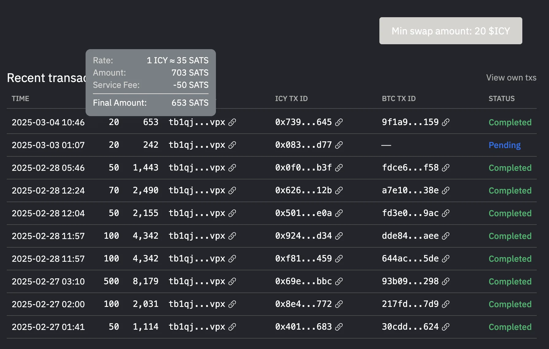
Task: Open link icon next to BTC tx 9f1a9...159
Action: (446, 122)
